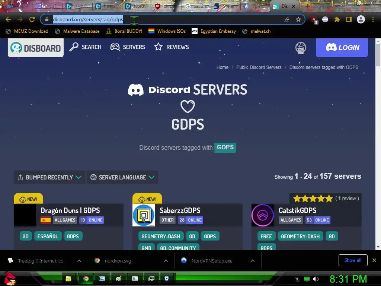Open Dragón Duns | GDPS server title

(x=70, y=210)
